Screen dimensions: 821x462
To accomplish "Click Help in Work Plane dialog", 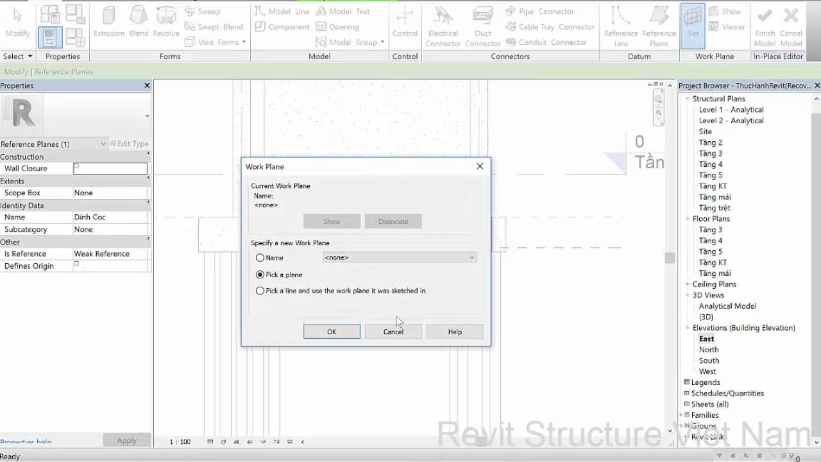I will pos(455,332).
